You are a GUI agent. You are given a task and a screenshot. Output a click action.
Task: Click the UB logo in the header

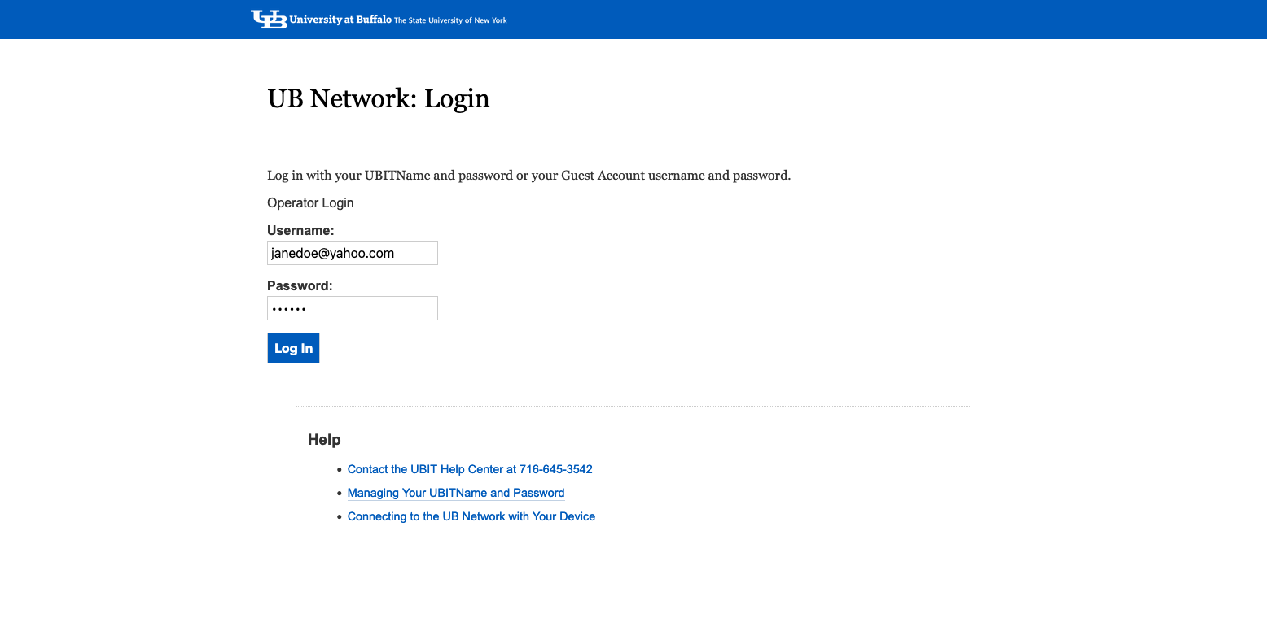click(x=270, y=19)
